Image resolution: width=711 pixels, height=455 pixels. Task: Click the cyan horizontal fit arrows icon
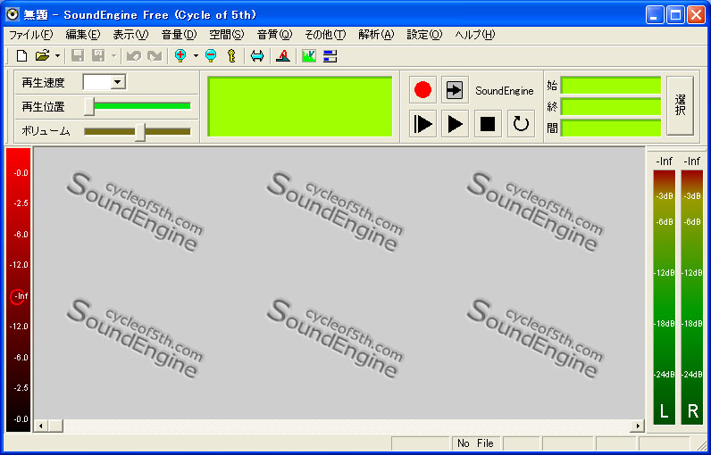[x=257, y=56]
